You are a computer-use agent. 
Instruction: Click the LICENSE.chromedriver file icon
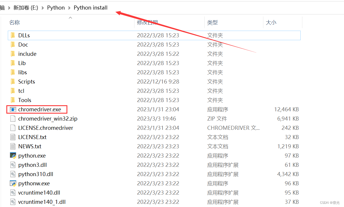13,128
